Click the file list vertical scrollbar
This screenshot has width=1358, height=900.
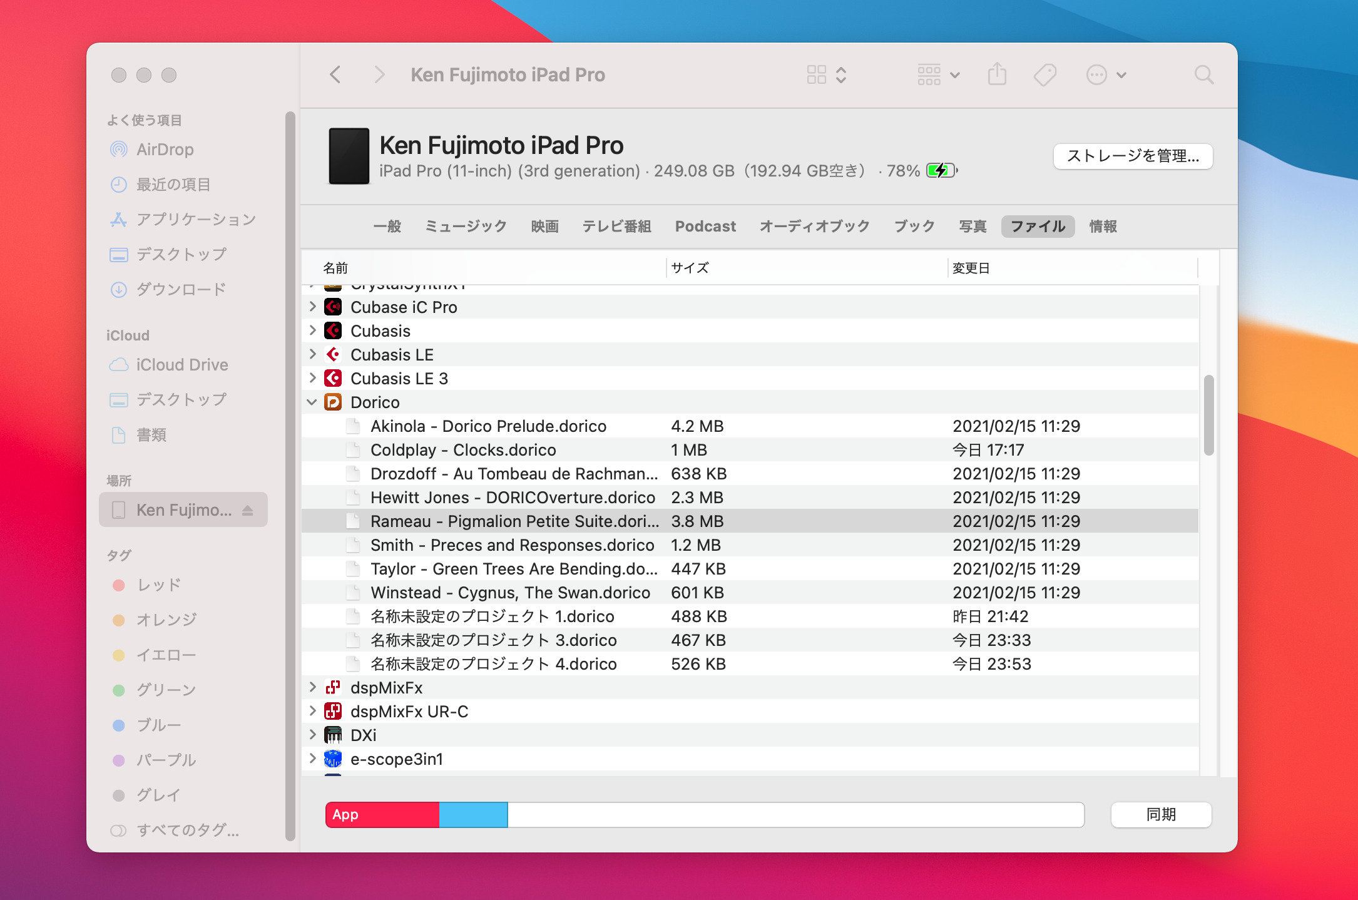1208,415
